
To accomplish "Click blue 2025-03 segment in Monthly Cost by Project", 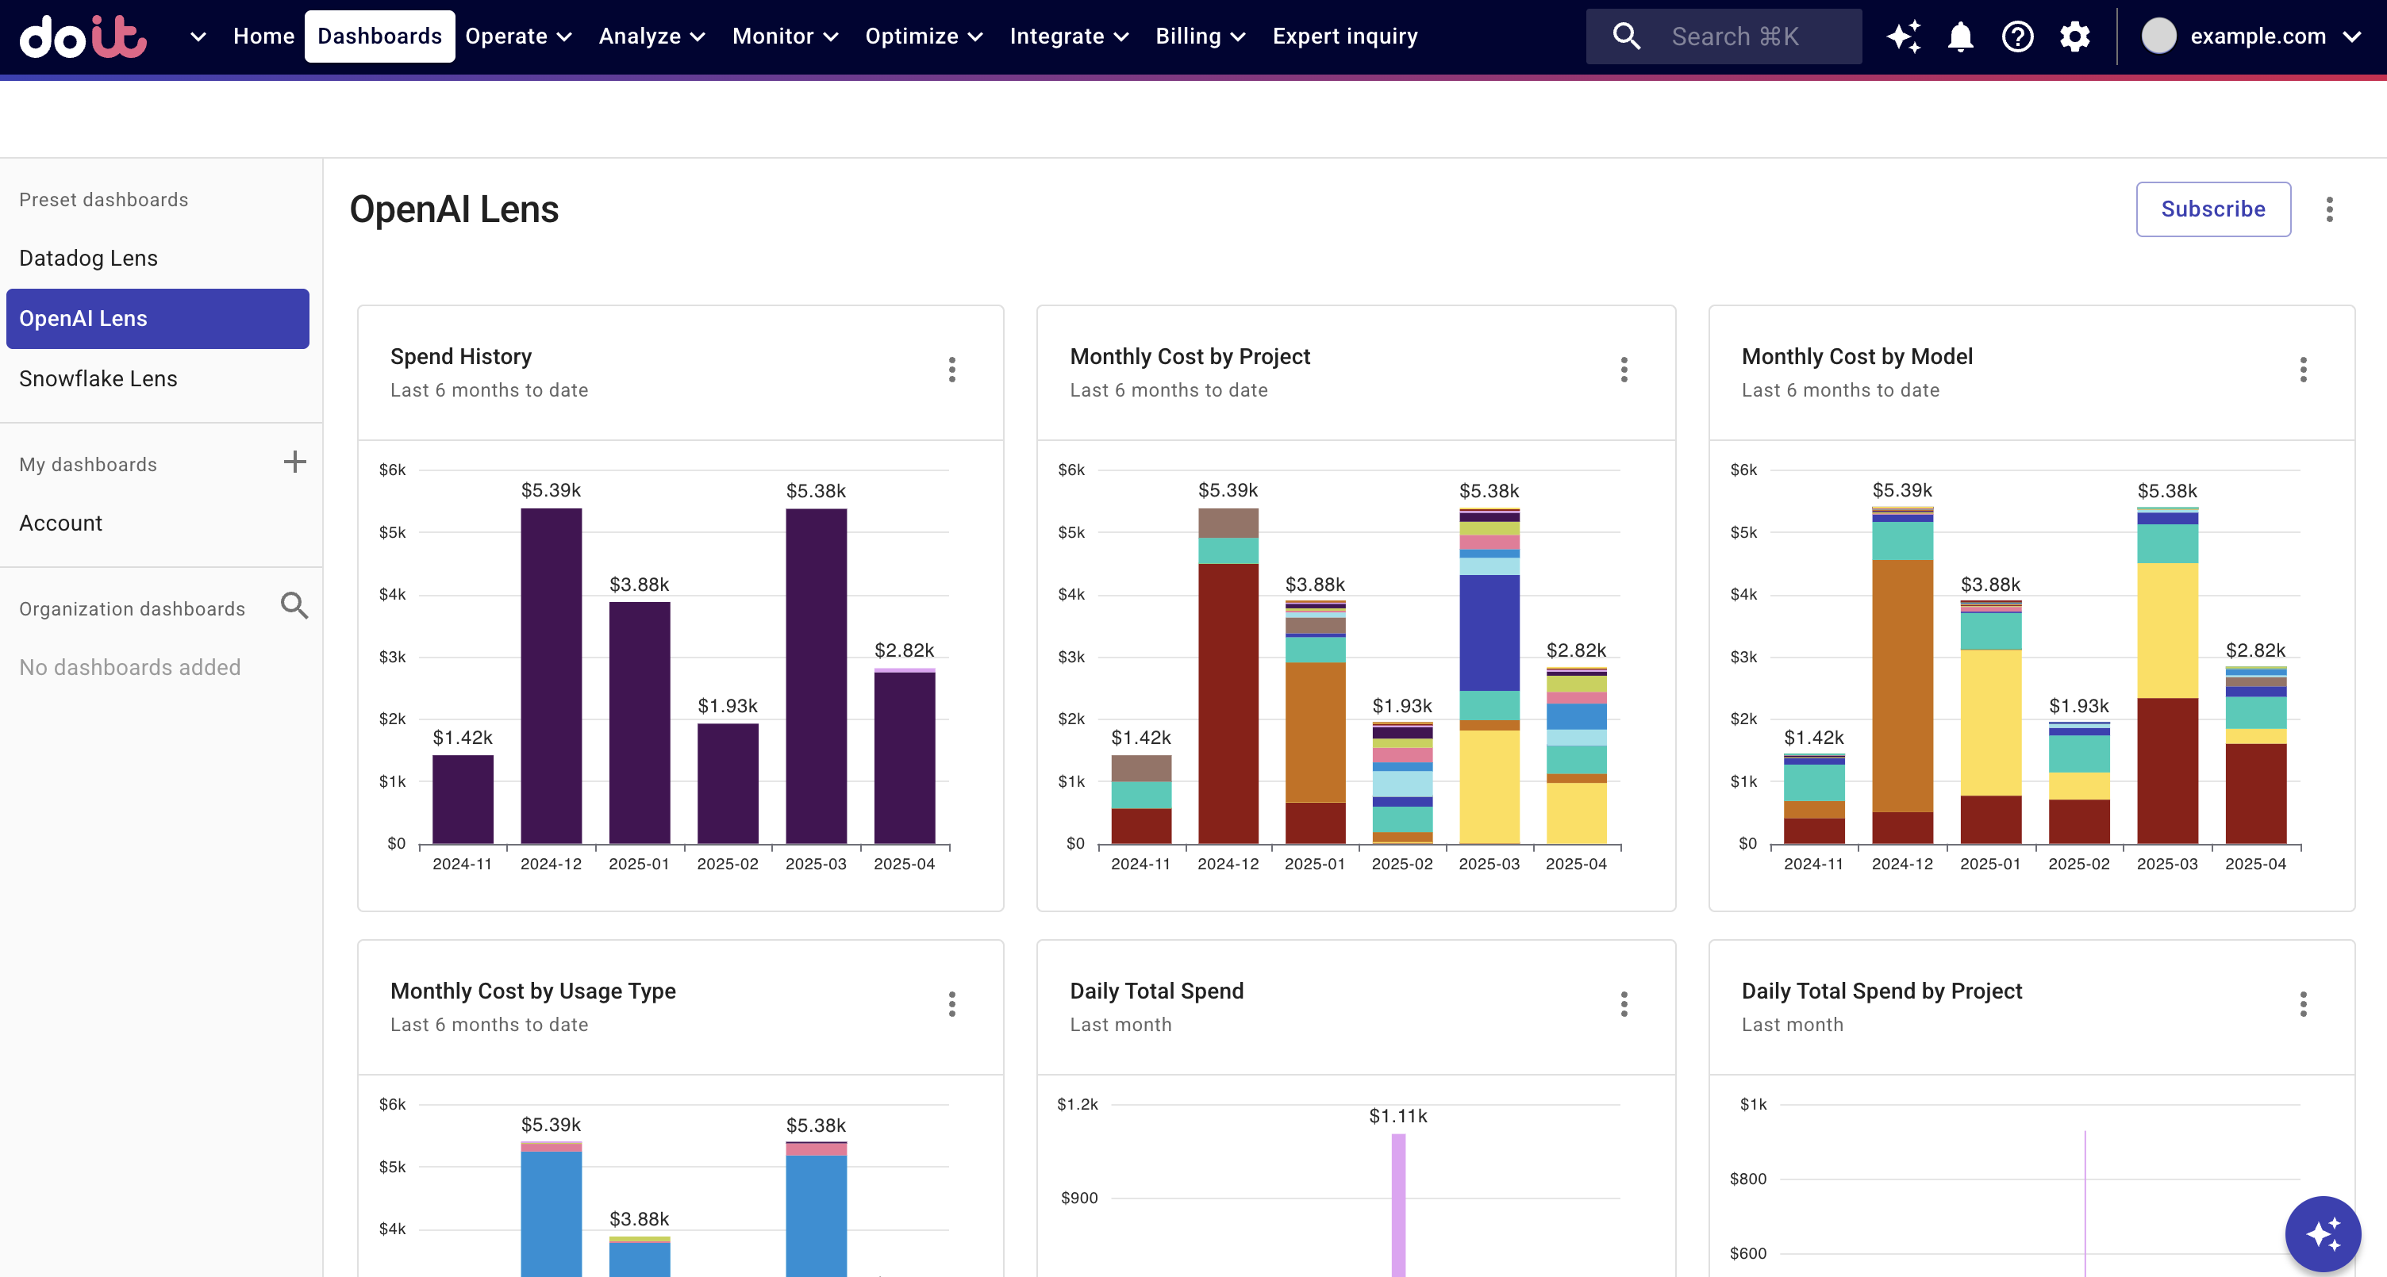I will pos(1489,632).
